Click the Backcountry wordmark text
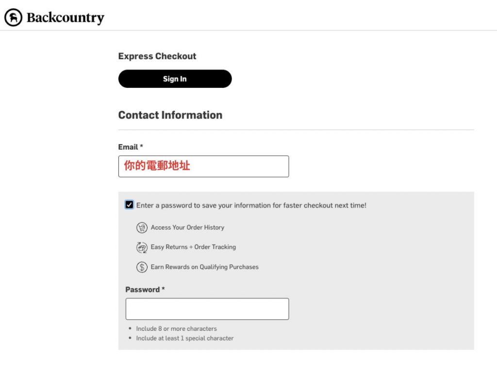This screenshot has width=497, height=373. (65, 18)
